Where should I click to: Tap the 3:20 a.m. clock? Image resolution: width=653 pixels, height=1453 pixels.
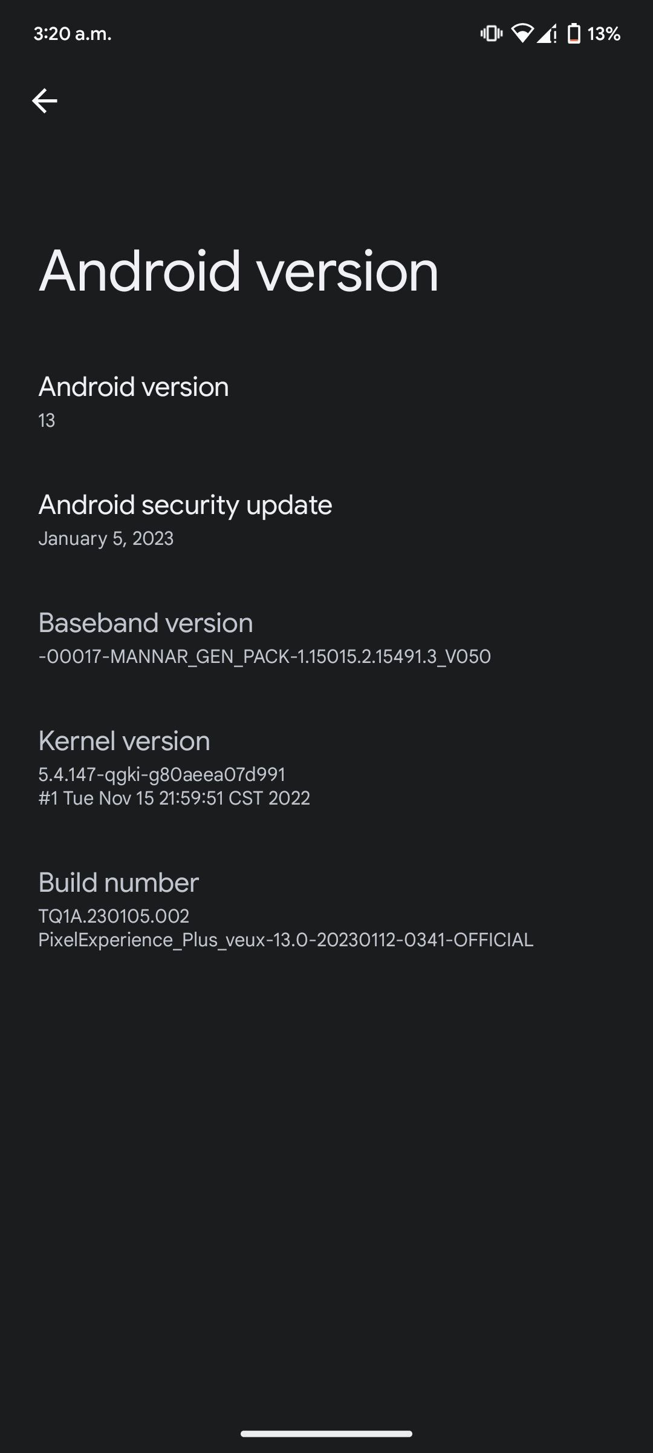coord(73,34)
